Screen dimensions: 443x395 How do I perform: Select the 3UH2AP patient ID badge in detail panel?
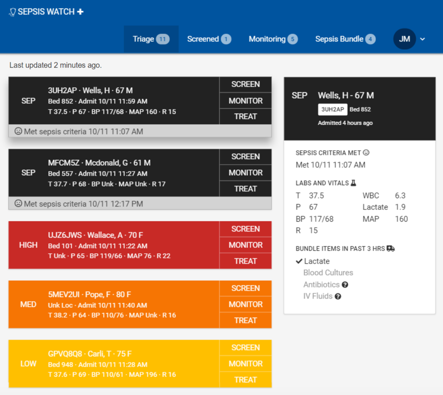[332, 109]
